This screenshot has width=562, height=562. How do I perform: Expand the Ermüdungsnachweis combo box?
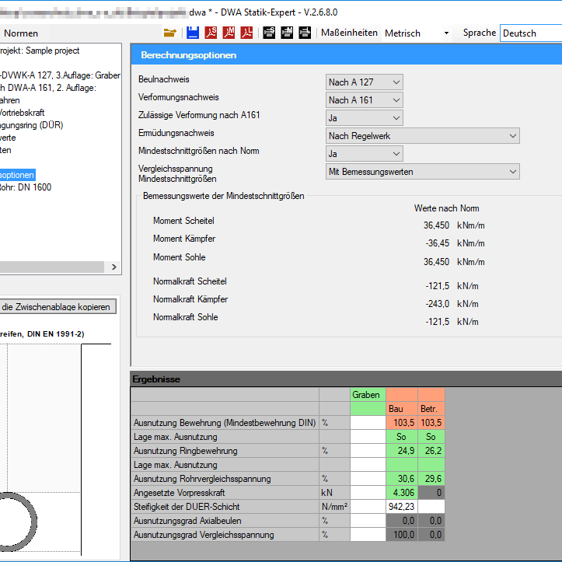point(423,136)
